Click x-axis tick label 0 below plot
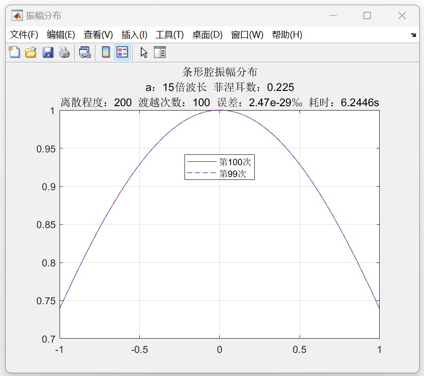The width and height of the screenshot is (424, 376). coord(219,350)
